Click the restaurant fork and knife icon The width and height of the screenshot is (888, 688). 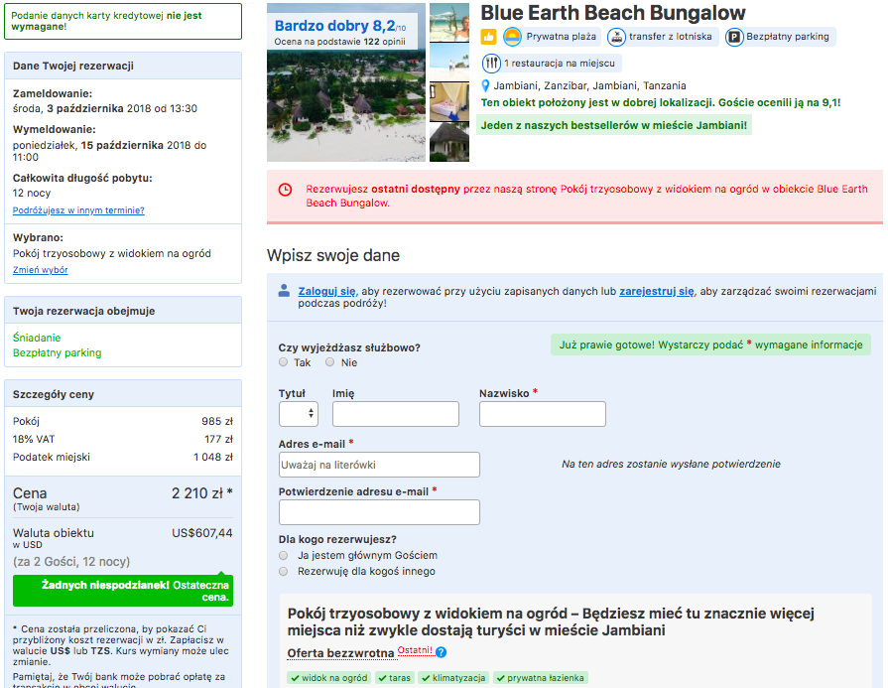coord(491,63)
